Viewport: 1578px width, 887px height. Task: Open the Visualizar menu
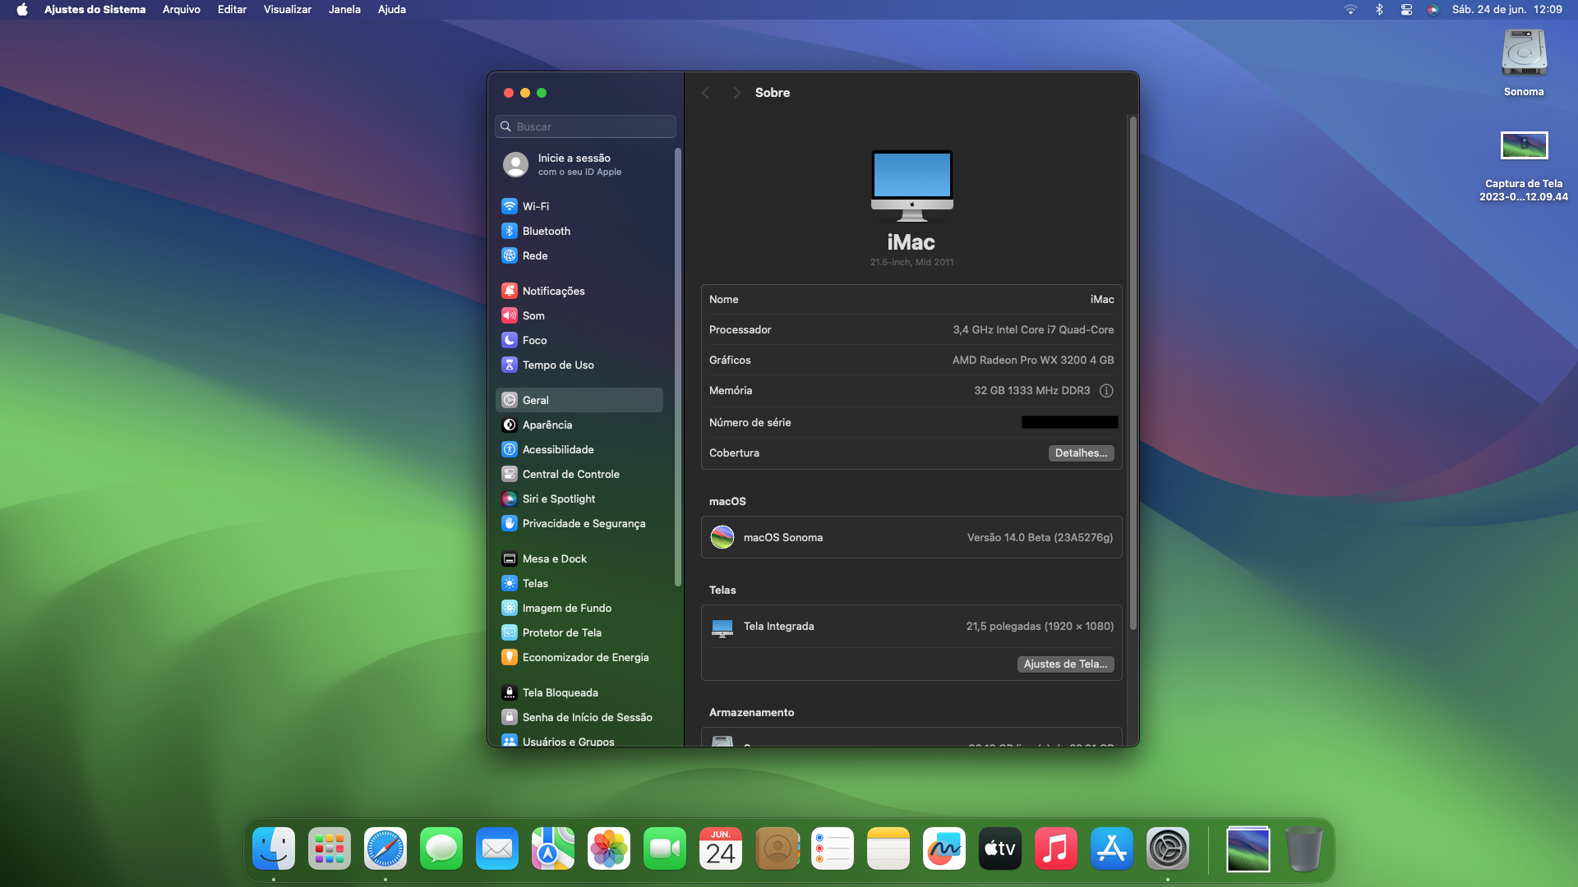click(287, 10)
